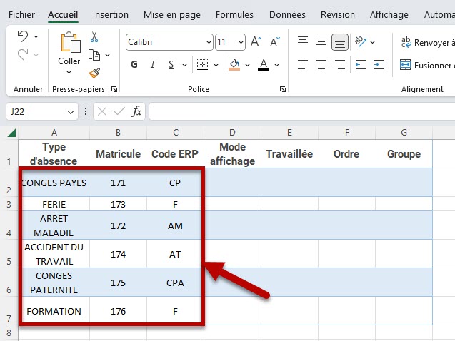Screen dimensions: 455x341
Task: Open the Calibri font name dropdown
Action: (x=169, y=42)
